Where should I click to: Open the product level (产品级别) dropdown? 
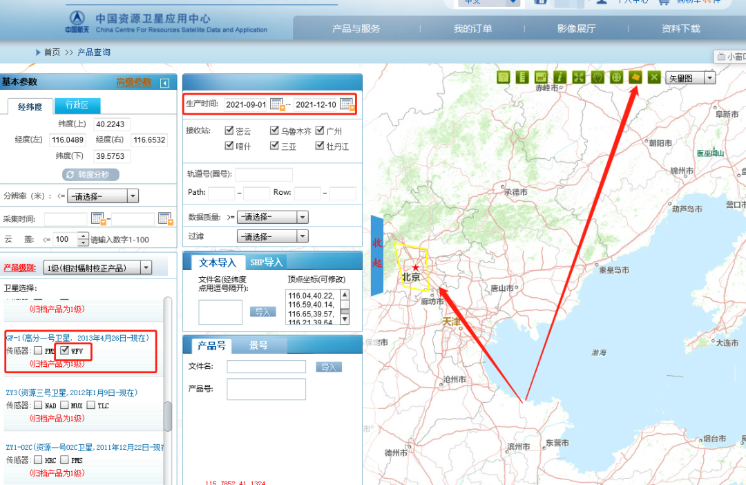click(97, 268)
